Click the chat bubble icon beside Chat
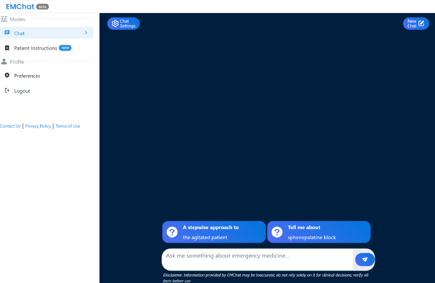Screen dimensions: 435x283 7,33
